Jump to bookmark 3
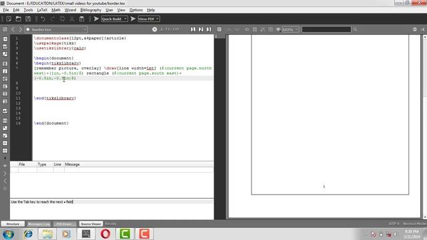Image resolution: width=427 pixels, height=240 pixels. tap(209, 29)
